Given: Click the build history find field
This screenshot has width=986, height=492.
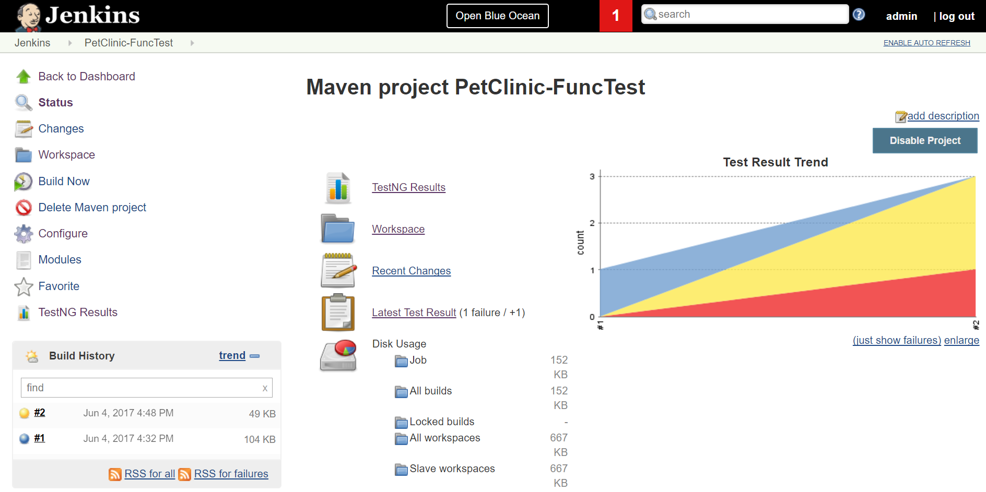Looking at the screenshot, I should 146,388.
